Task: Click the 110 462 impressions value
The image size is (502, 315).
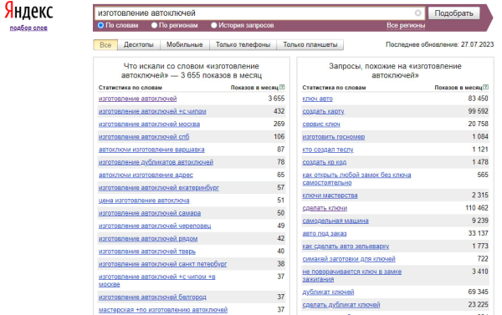Action: 477,208
